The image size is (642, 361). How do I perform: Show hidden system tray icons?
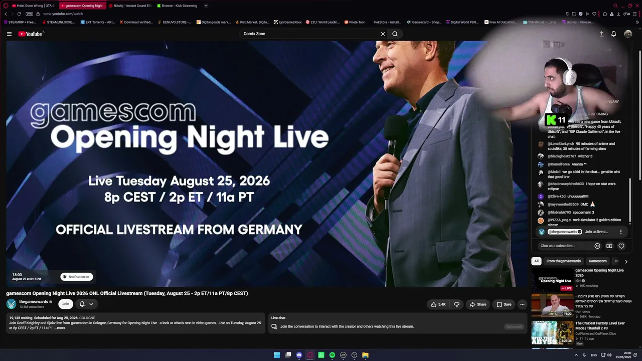pyautogui.click(x=576, y=355)
